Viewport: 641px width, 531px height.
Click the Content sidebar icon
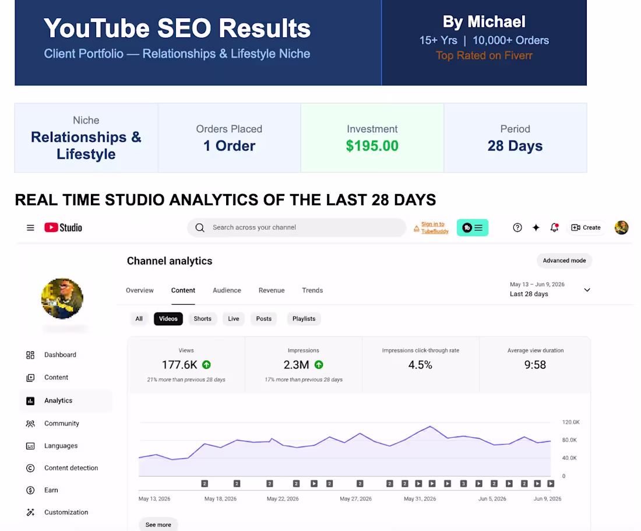(30, 378)
